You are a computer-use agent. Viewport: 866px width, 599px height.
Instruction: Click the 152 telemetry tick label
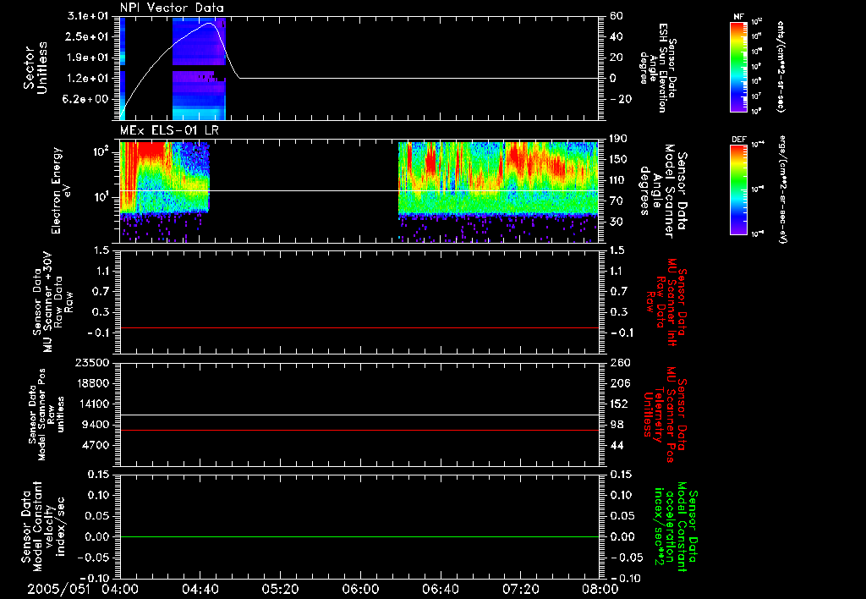point(619,404)
